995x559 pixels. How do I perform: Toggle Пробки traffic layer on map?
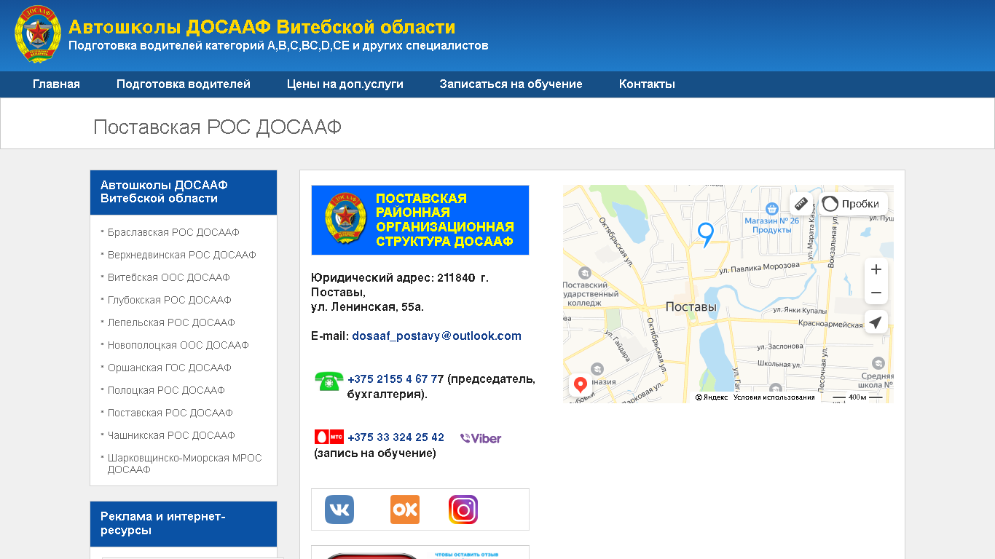(x=853, y=204)
